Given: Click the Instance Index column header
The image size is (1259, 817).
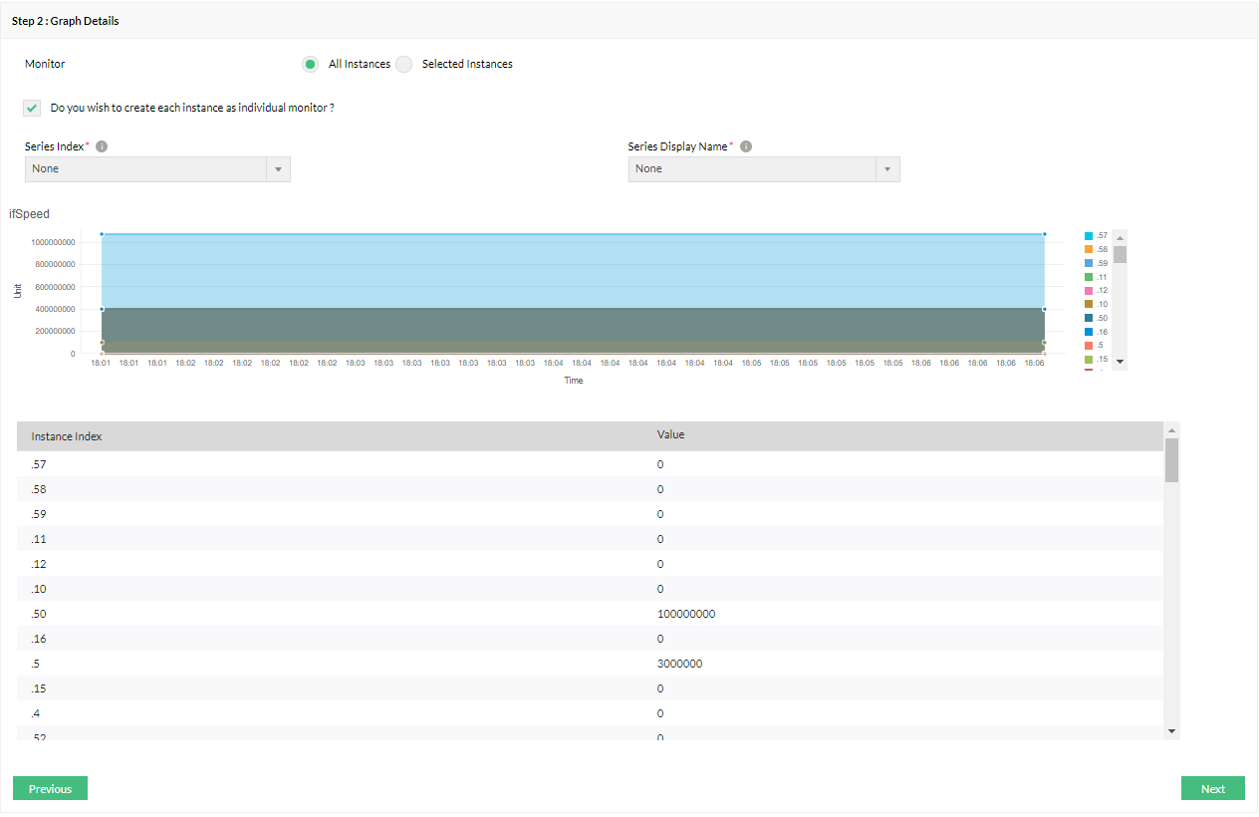Looking at the screenshot, I should tap(67, 436).
